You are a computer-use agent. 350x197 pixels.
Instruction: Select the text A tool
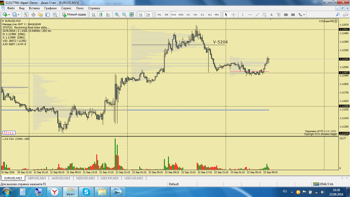(x=272, y=15)
